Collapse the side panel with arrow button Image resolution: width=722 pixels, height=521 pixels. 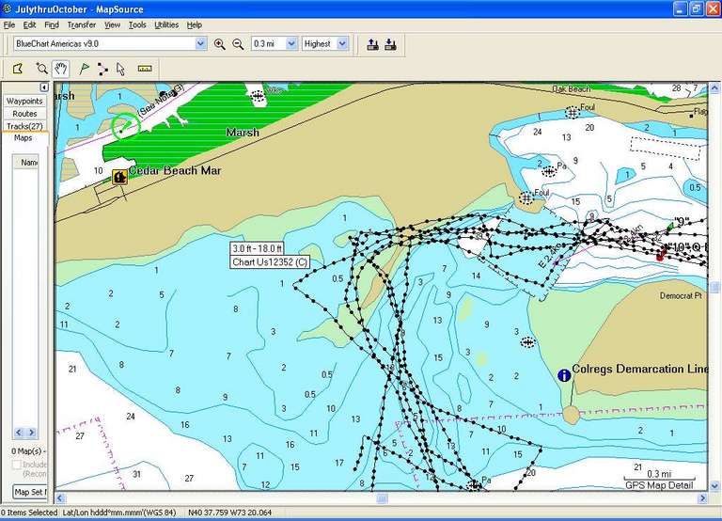[44, 87]
